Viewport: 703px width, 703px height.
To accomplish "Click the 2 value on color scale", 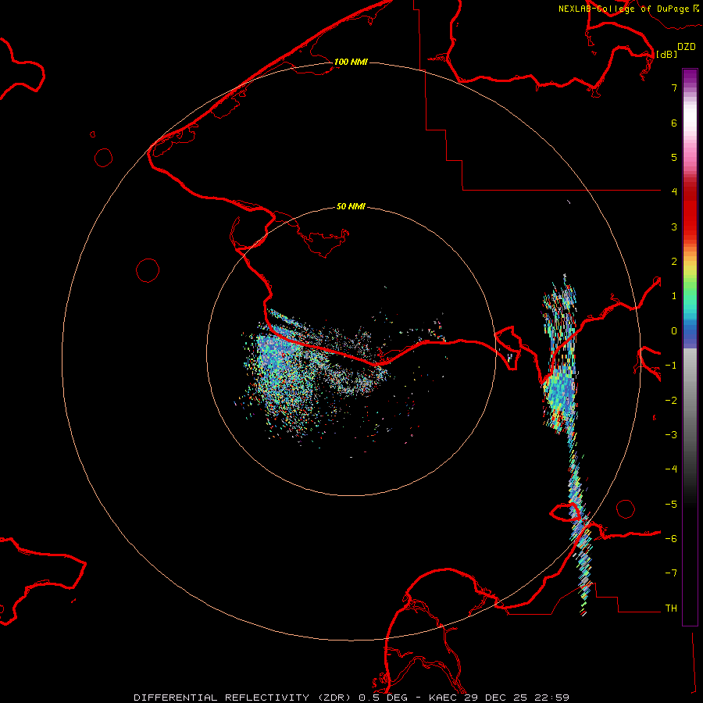I will 674,261.
